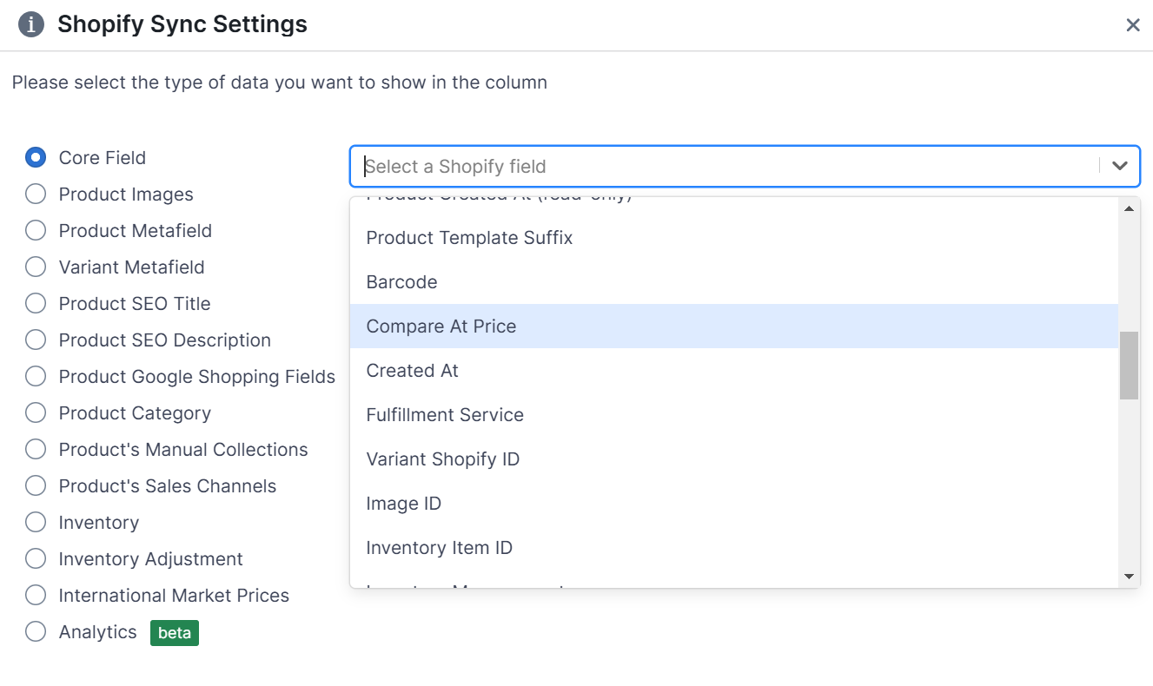
Task: Pick Inventory Item ID from the list
Action: [440, 547]
